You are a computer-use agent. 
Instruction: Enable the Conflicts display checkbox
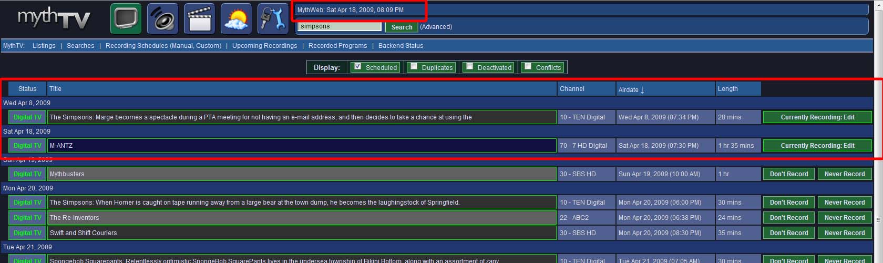(528, 66)
